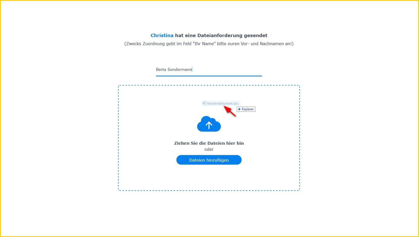419x237 pixels.
Task: Focus the name input field
Action: coord(209,70)
